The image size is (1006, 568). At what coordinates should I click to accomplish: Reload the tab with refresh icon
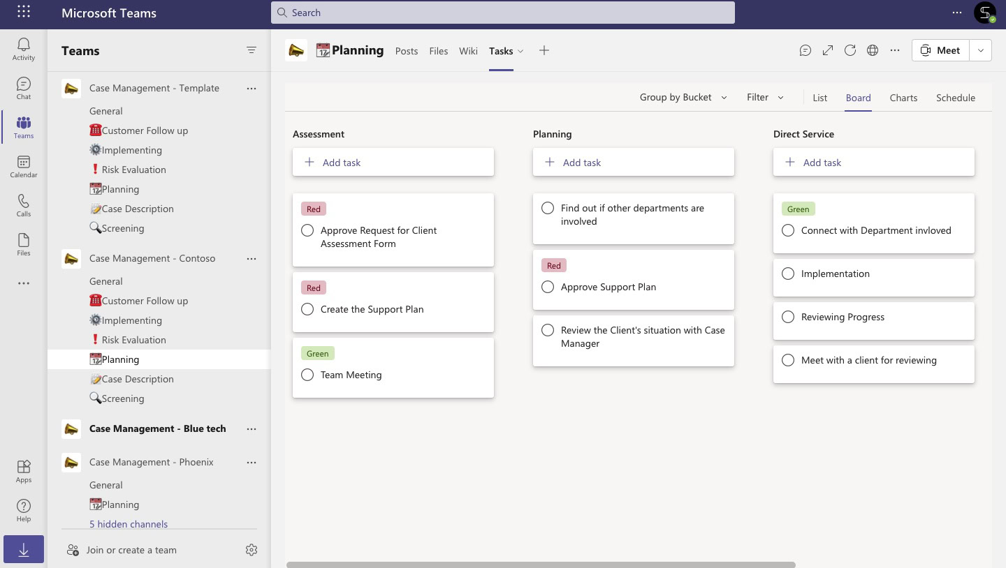850,50
